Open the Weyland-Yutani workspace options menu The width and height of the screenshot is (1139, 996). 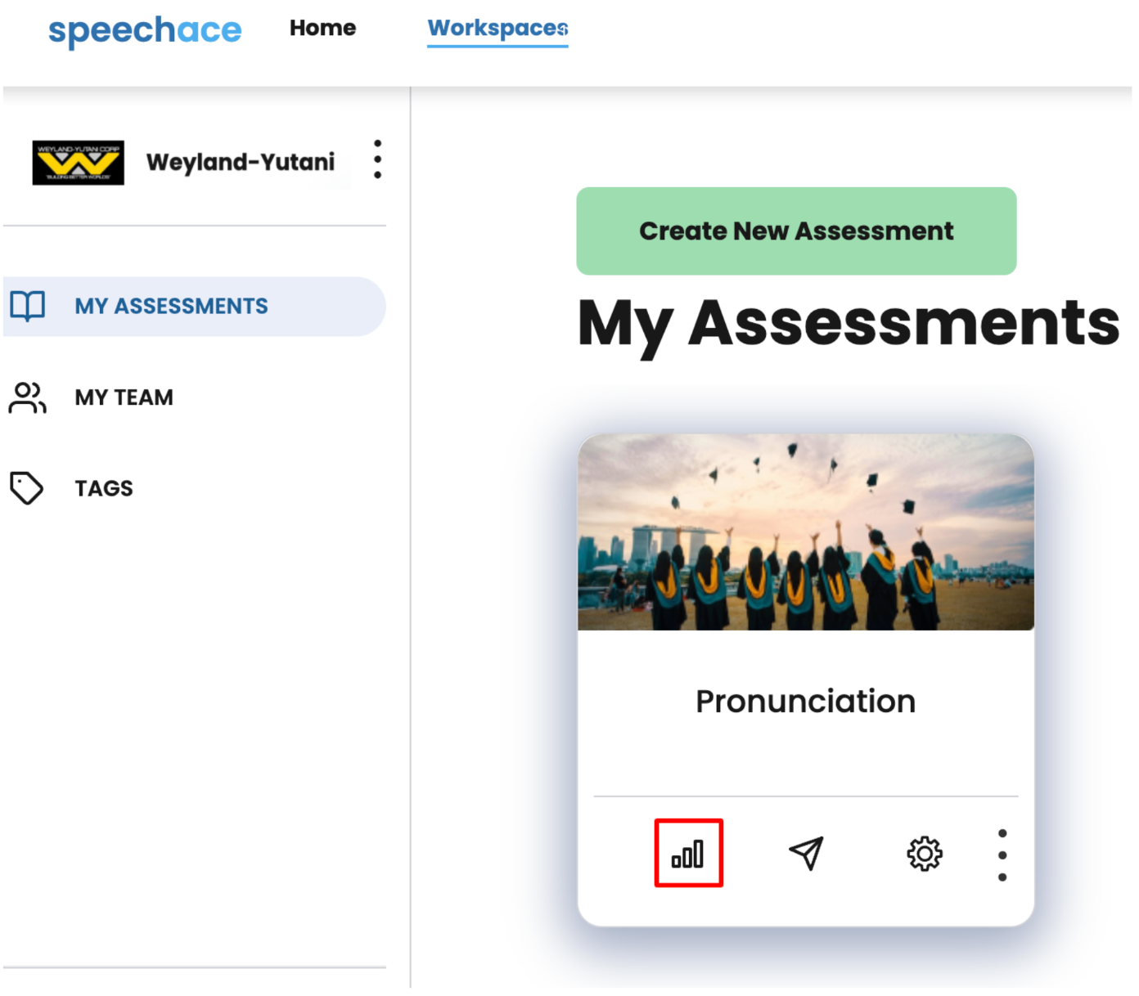point(377,159)
